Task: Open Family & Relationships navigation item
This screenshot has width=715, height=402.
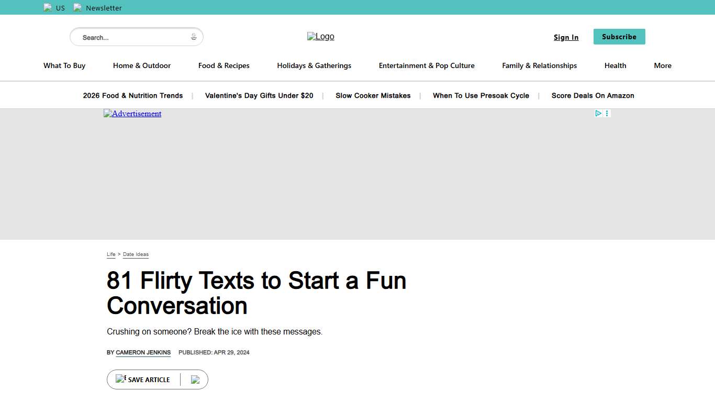Action: pyautogui.click(x=539, y=65)
